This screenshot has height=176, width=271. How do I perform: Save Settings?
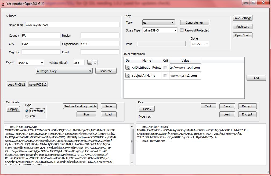[x=242, y=18]
